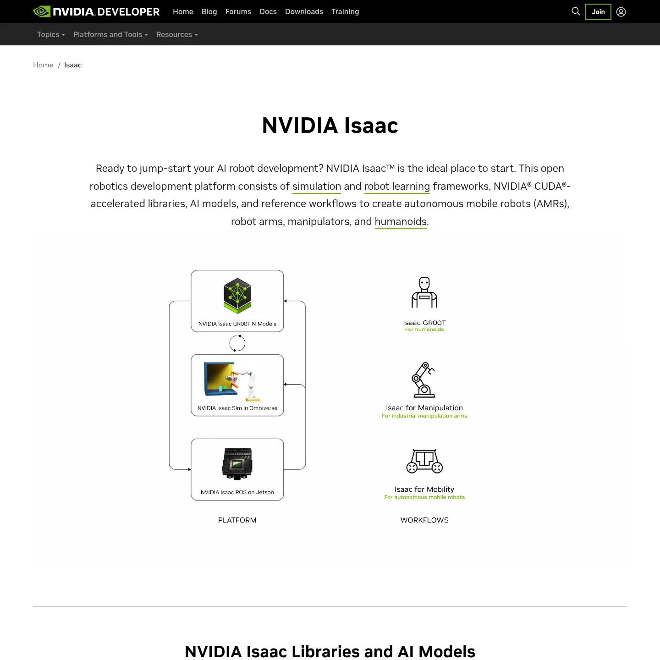Open the Docs menu item
660x660 pixels.
point(268,11)
